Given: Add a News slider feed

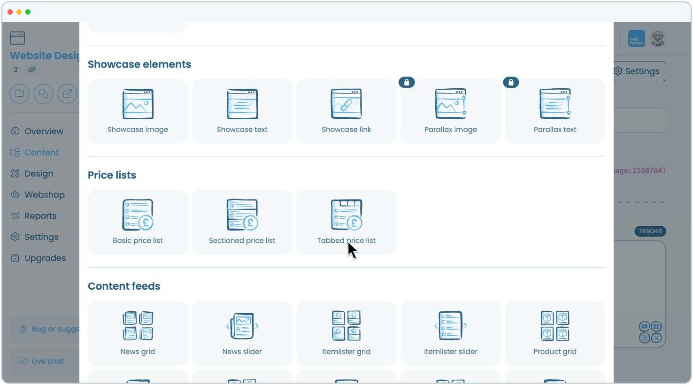Looking at the screenshot, I should click(242, 333).
